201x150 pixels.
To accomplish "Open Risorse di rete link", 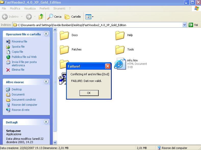I will [20, 110].
